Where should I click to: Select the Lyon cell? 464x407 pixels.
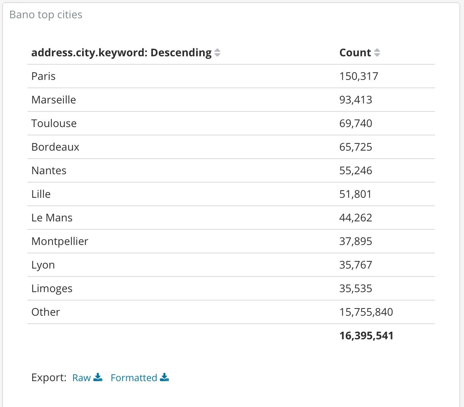(x=43, y=265)
